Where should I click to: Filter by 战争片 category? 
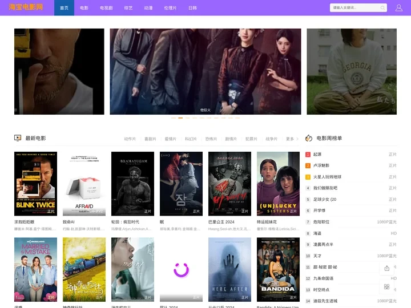point(271,139)
